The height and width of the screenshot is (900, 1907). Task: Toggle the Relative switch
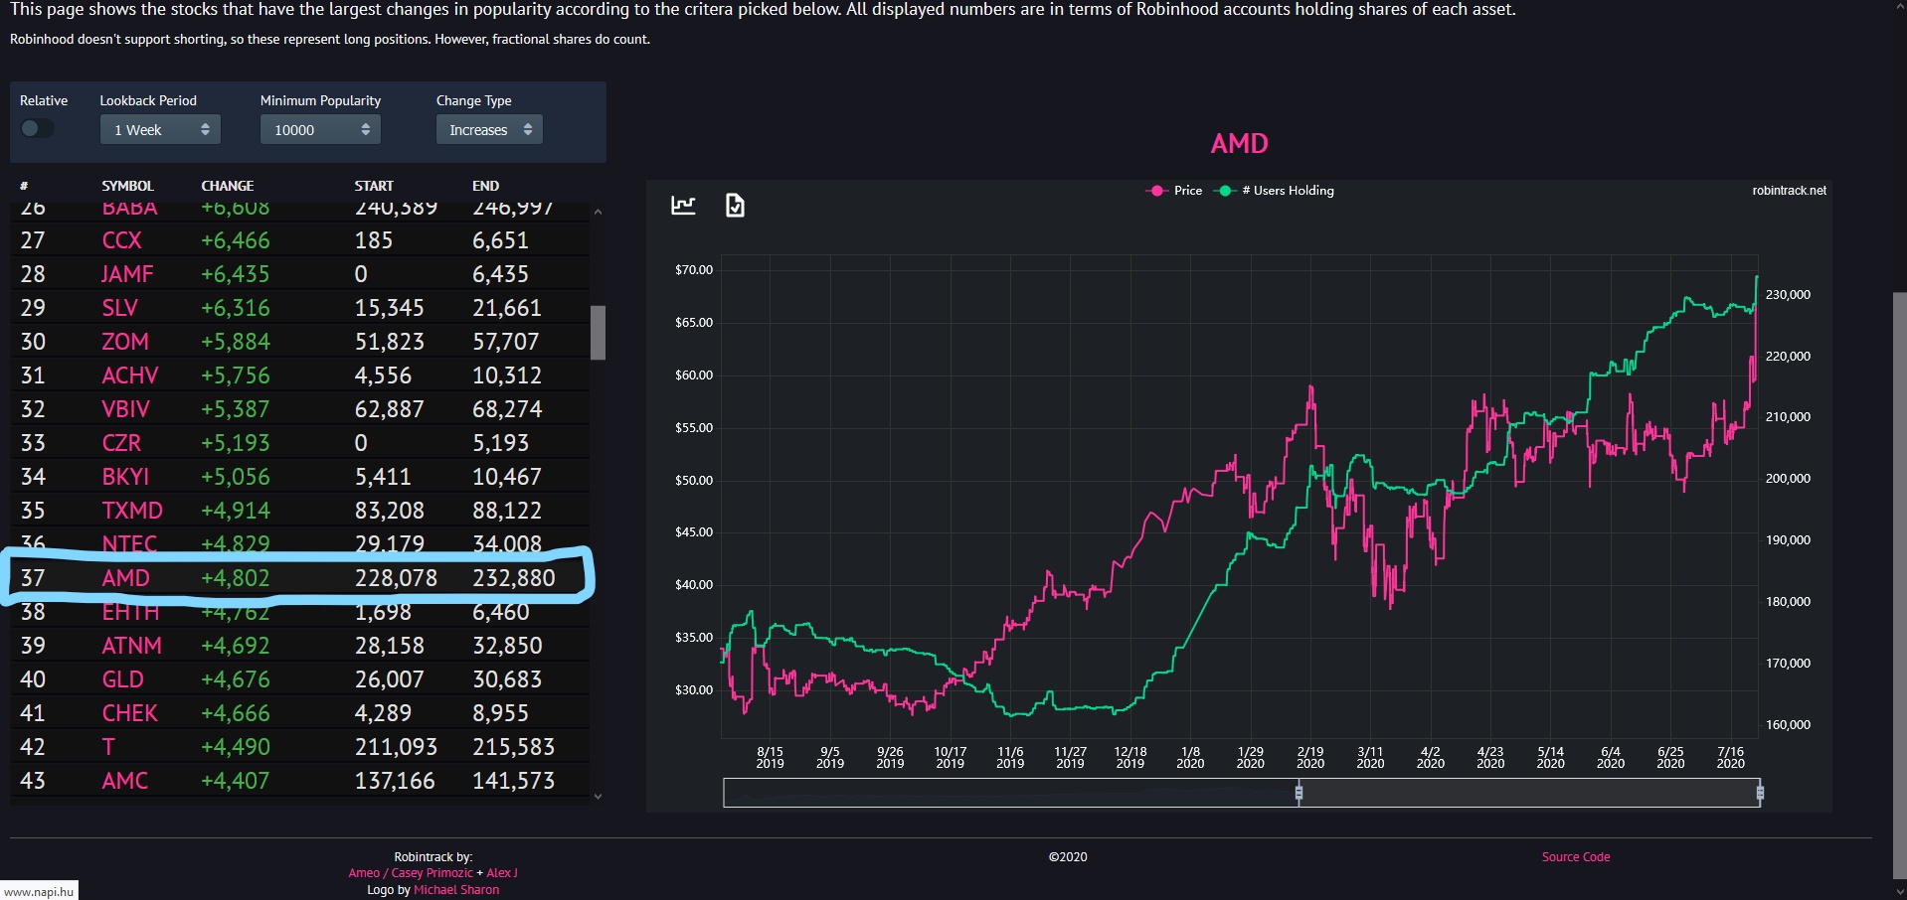coord(38,129)
